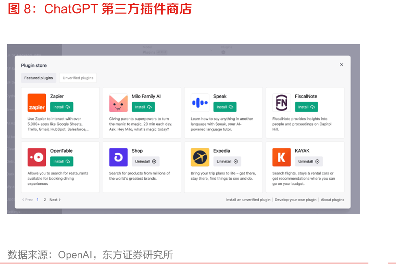This screenshot has height=265, width=396.
Task: Click Shop description about greatest brands
Action: (x=139, y=176)
